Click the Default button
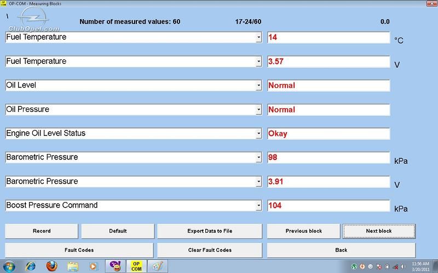This screenshot has height=273, width=438. coord(118,231)
